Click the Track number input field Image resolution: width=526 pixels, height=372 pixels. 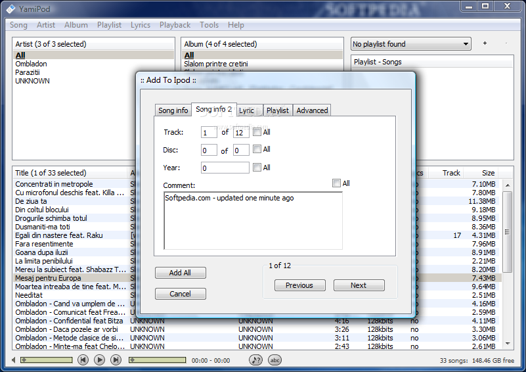tap(209, 132)
